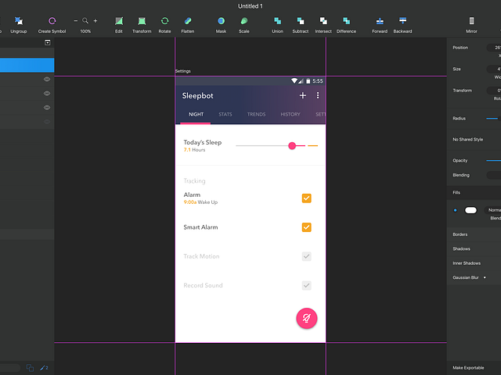Click the Subtract boolean operation
Screen dimensions: 501x375
pos(301,21)
